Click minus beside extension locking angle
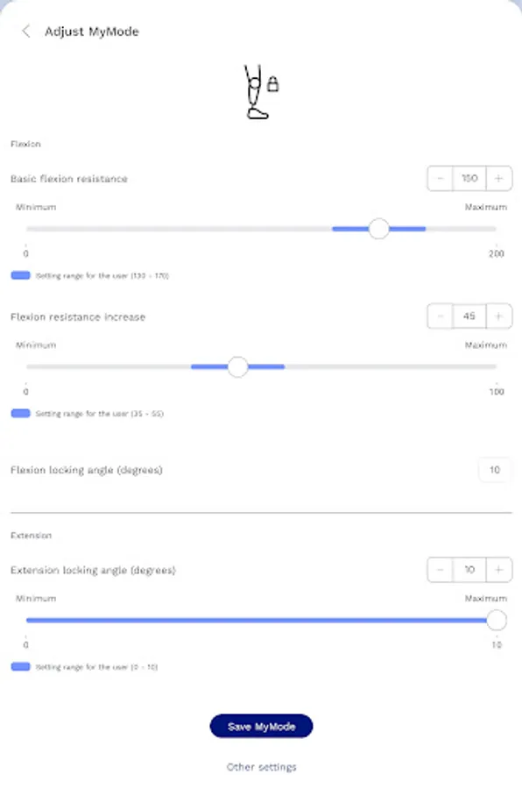Viewport: 522px width, 789px height. click(x=439, y=569)
